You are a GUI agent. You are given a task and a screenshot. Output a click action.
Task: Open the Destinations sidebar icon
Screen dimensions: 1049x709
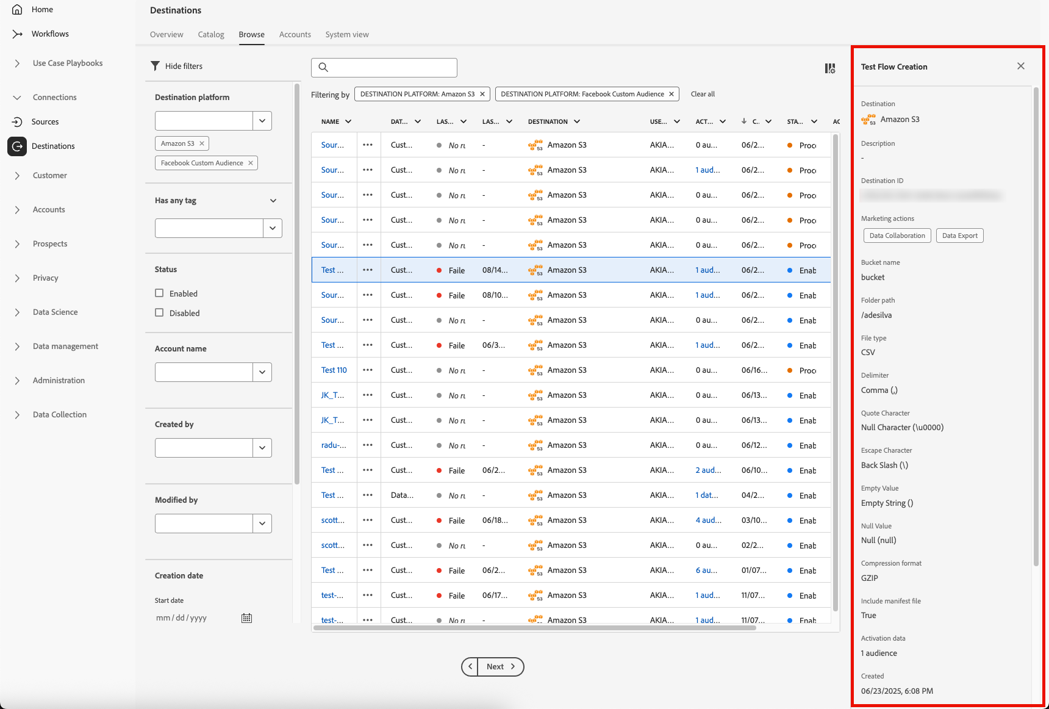(17, 146)
